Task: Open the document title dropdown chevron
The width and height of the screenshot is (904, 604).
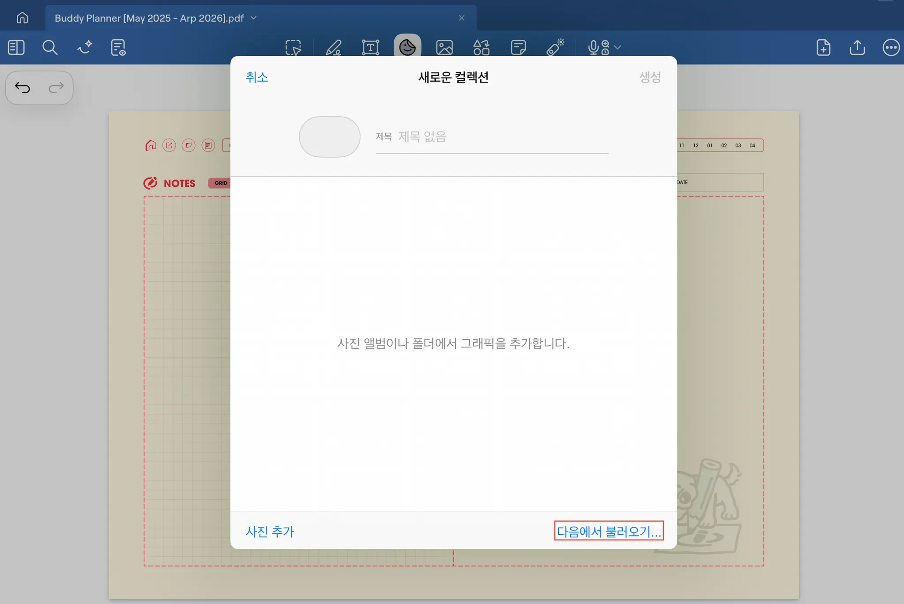Action: tap(254, 18)
